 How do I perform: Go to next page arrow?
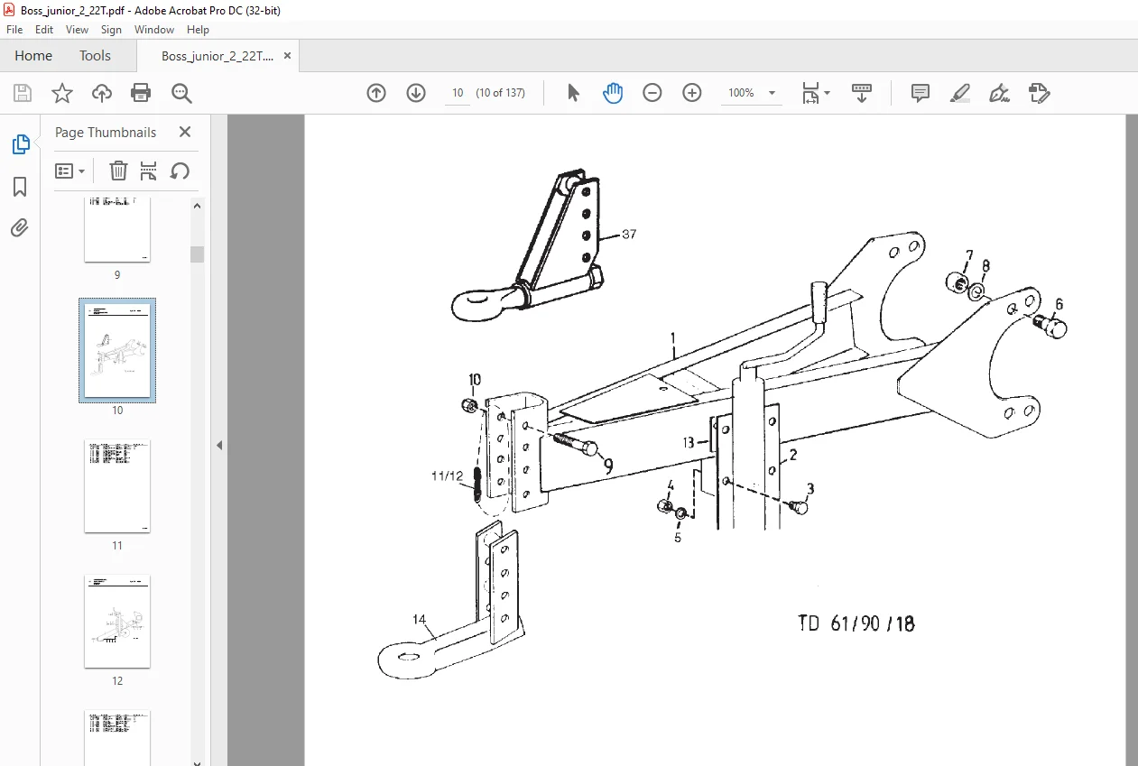point(416,93)
